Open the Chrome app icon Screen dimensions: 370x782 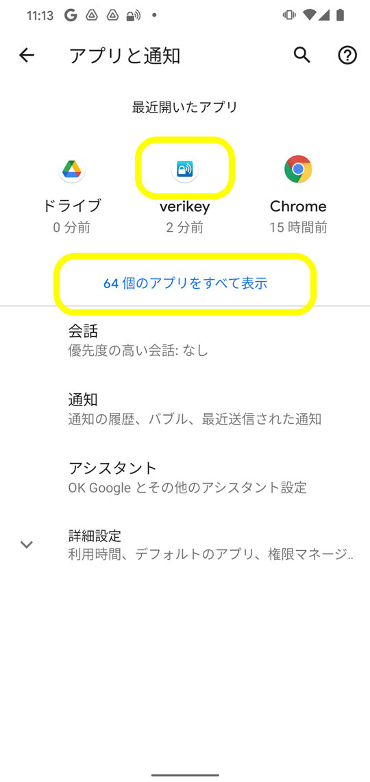tap(298, 169)
